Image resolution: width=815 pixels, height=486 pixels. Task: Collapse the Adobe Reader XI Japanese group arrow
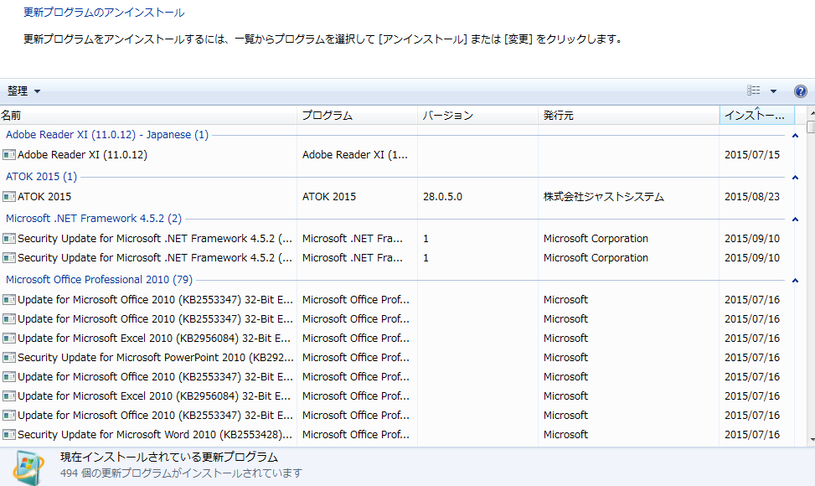point(795,136)
